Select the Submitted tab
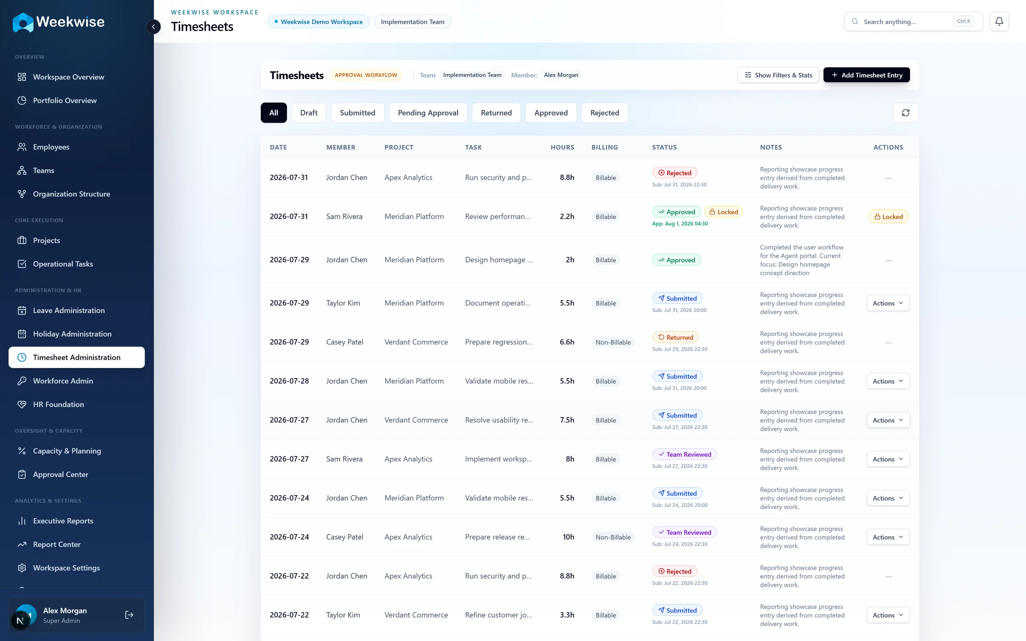This screenshot has width=1026, height=641. tap(357, 113)
